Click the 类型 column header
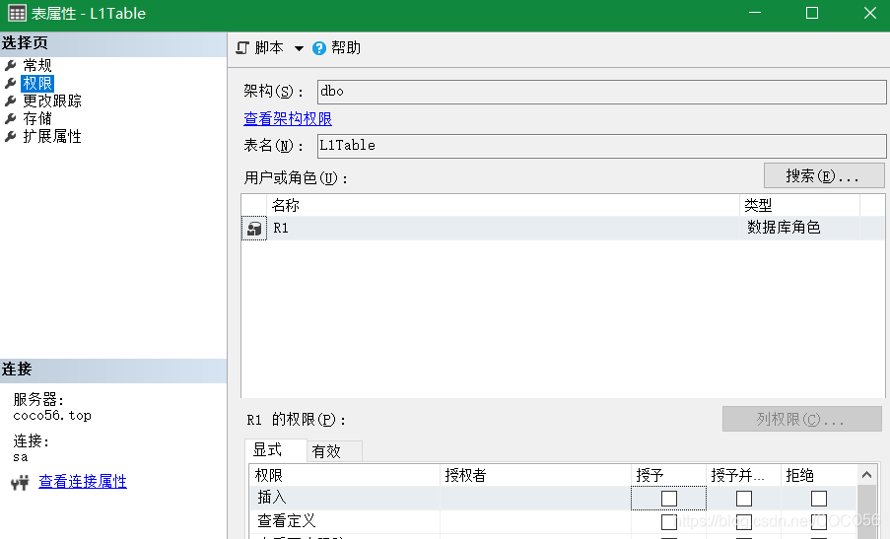 coord(799,205)
